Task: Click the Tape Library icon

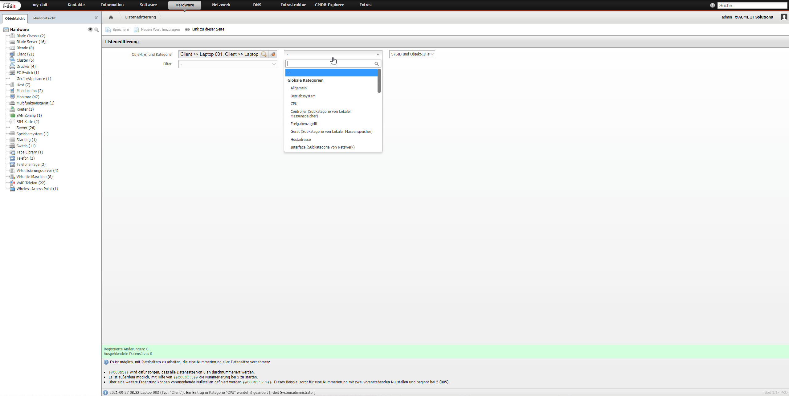Action: (x=12, y=152)
